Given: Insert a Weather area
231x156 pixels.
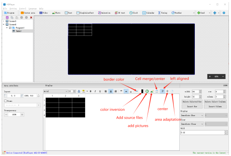Looking at the screenshot, I should point(176,13).
